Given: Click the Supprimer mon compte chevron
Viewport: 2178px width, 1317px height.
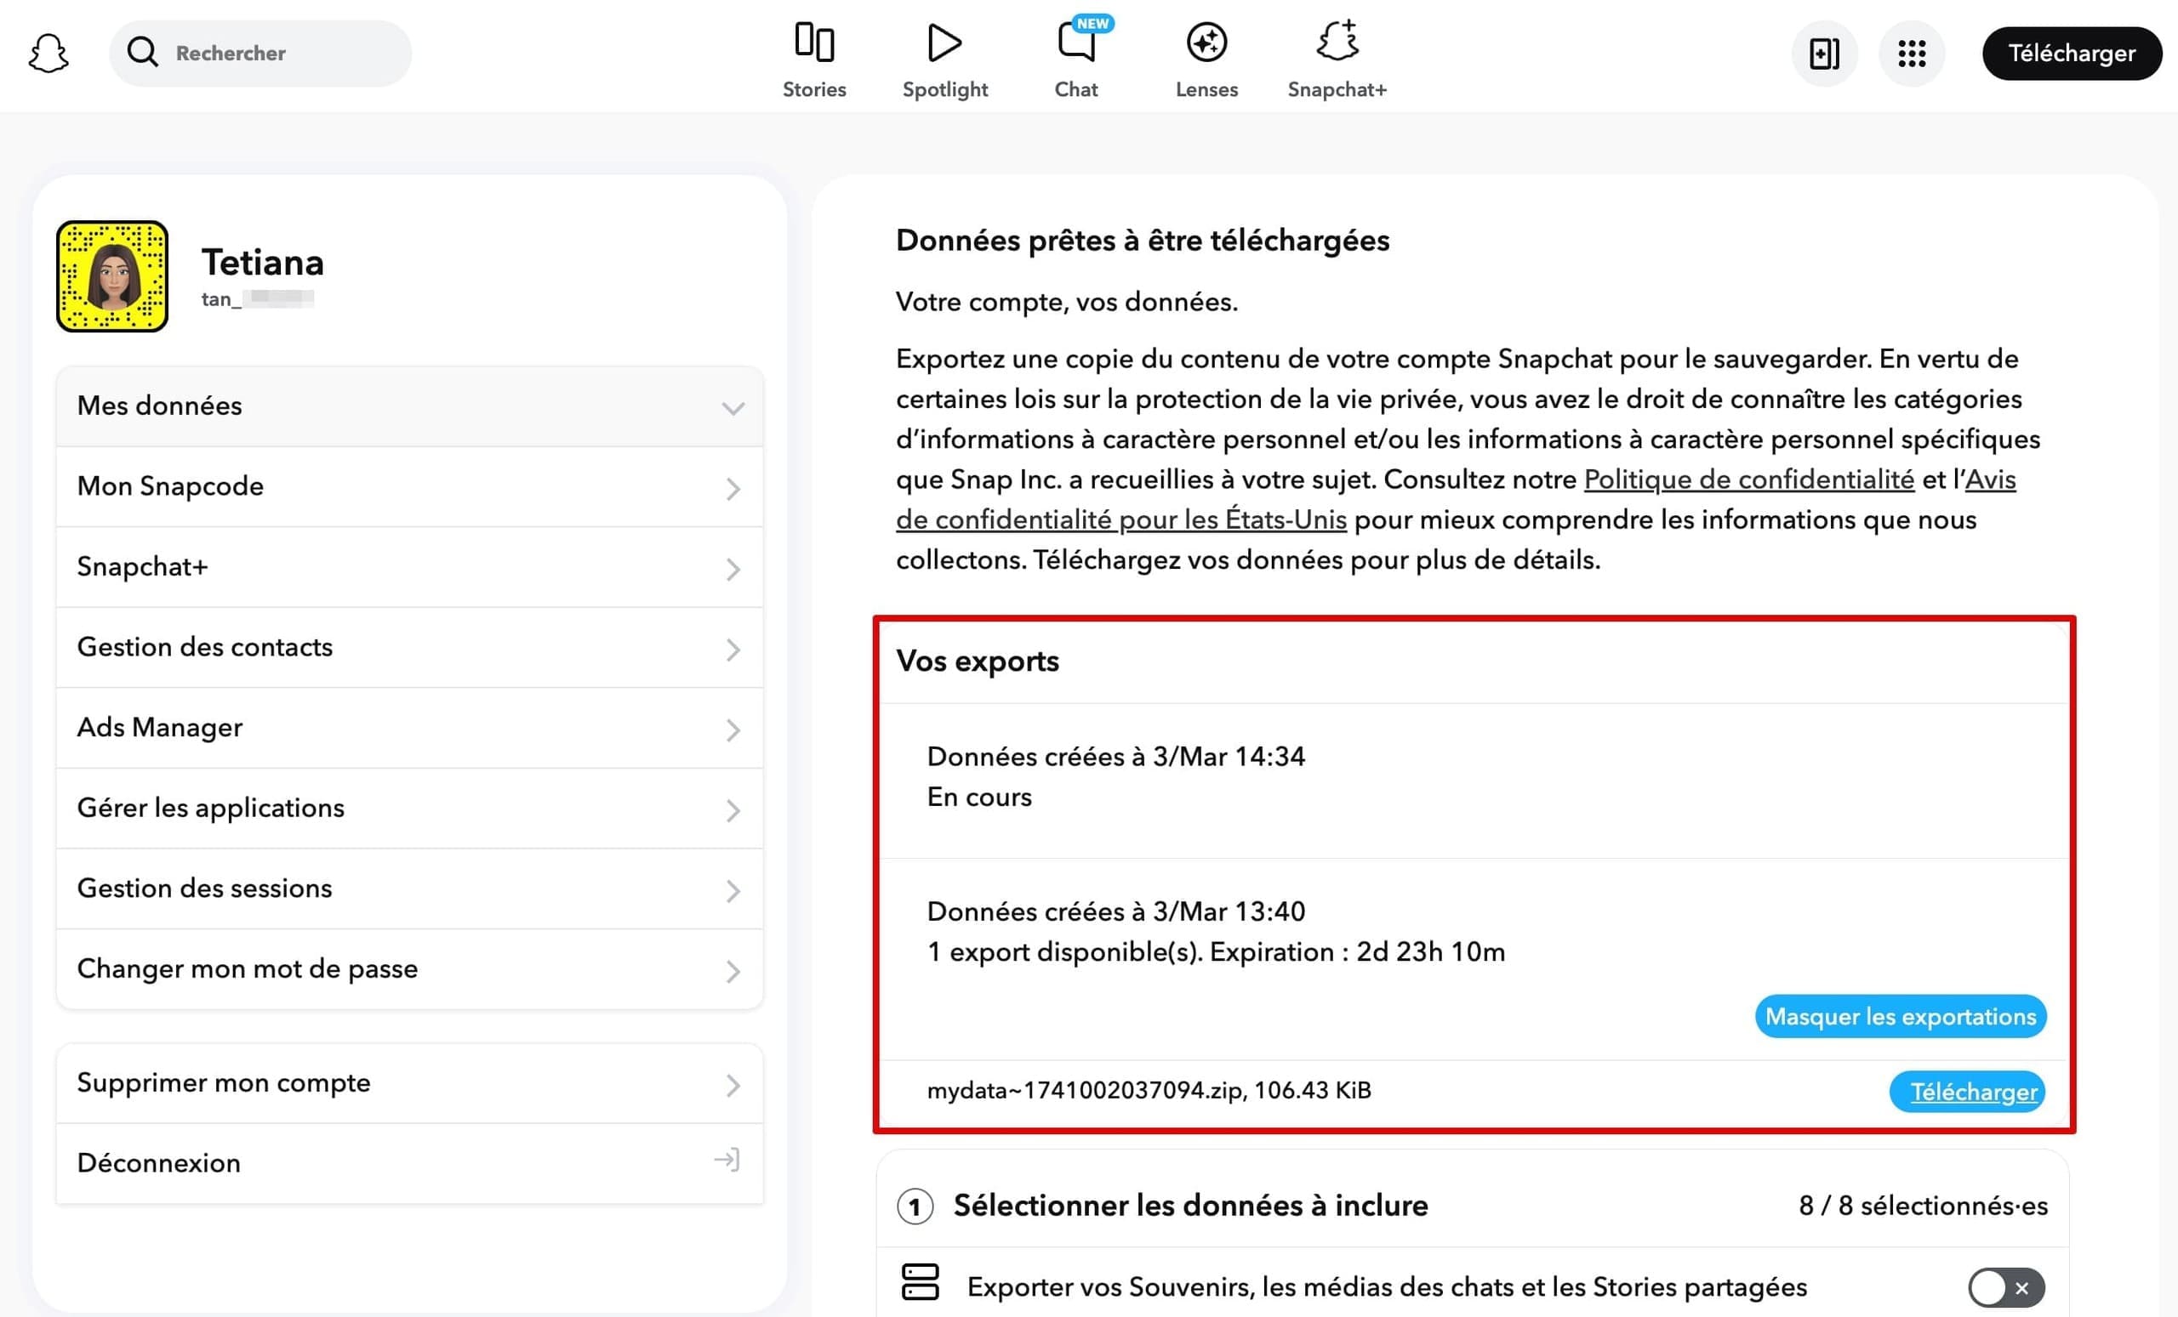Looking at the screenshot, I should (x=733, y=1086).
